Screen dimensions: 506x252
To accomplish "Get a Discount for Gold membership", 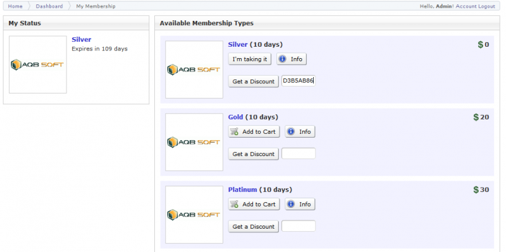I will [254, 153].
